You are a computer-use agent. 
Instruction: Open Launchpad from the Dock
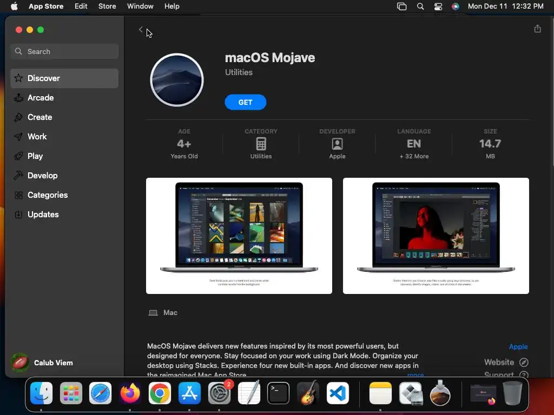coord(71,393)
